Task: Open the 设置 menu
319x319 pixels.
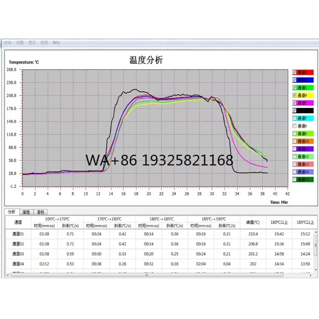Action: (x=20, y=43)
